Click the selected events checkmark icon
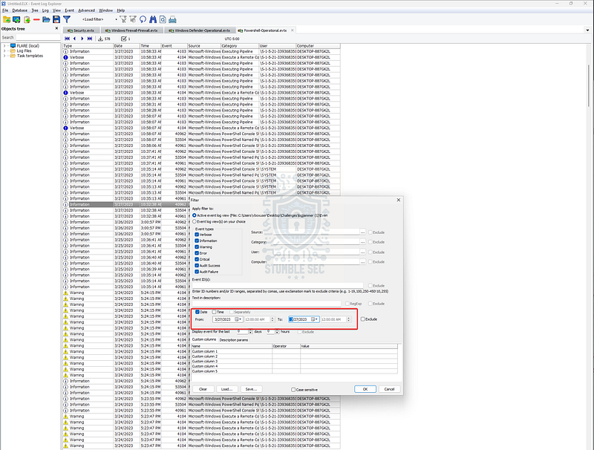 (123, 39)
